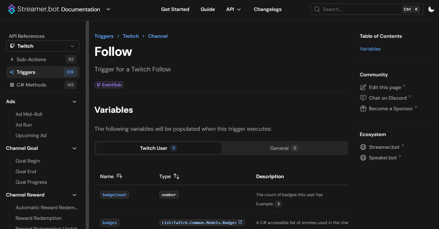Click the Streamer.bot logo icon
The height and width of the screenshot is (229, 439).
point(12,9)
